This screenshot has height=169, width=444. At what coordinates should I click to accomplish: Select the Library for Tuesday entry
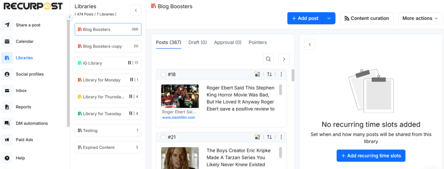pos(108,113)
